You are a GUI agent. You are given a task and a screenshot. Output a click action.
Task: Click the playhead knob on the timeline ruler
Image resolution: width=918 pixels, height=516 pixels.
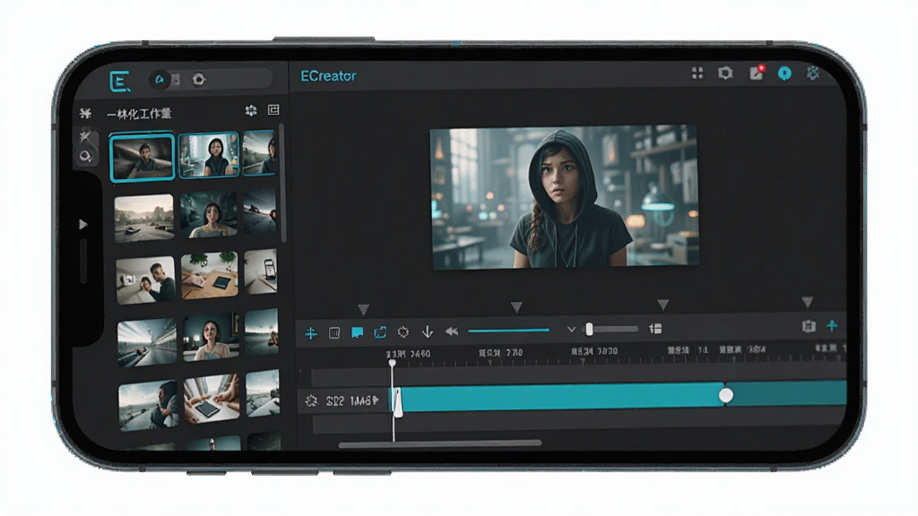(x=393, y=364)
